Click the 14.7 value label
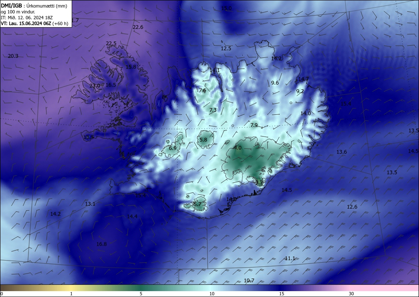 [303, 79]
